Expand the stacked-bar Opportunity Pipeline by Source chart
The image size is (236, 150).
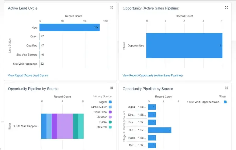click(x=112, y=88)
